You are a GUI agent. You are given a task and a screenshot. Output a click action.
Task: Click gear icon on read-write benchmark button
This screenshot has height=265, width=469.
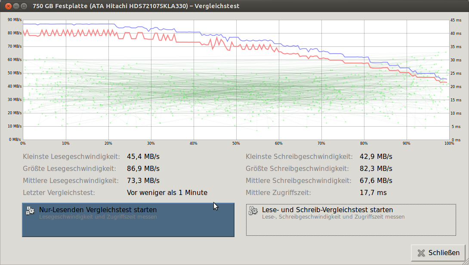[253, 210]
